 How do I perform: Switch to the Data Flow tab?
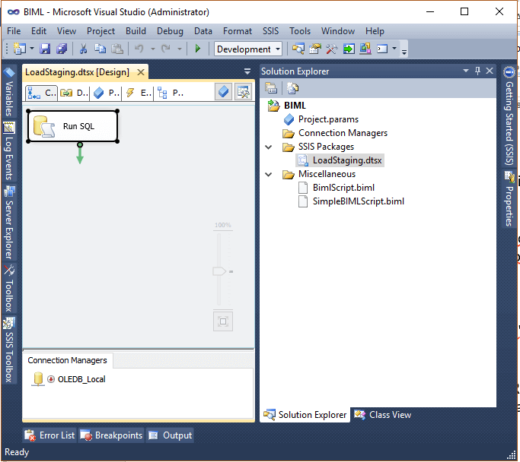click(x=75, y=93)
